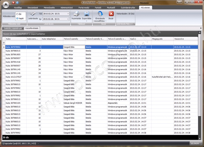Screen dimensions: 204x147
Task: Click the red Bezár icon
Action: [x=111, y=14]
